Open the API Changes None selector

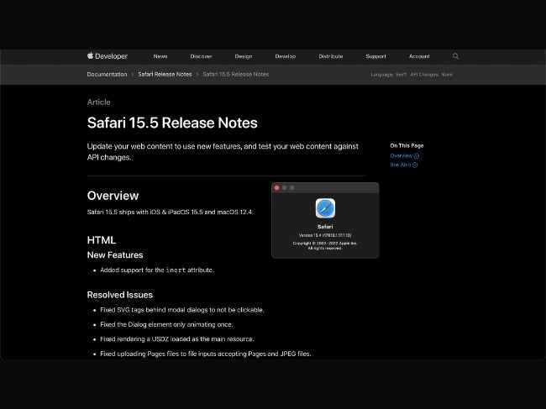point(431,75)
